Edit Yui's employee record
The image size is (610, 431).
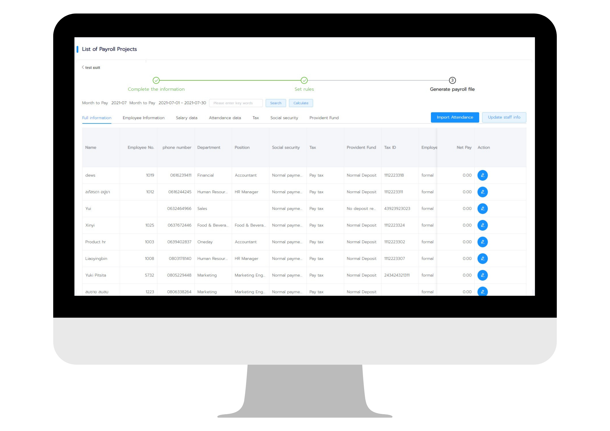pos(483,209)
